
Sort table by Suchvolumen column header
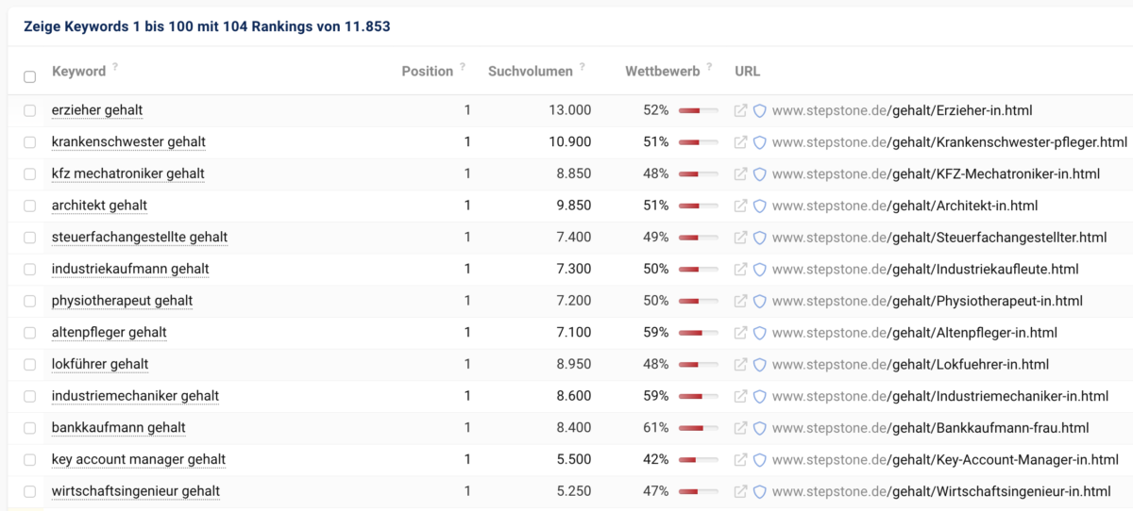click(530, 71)
